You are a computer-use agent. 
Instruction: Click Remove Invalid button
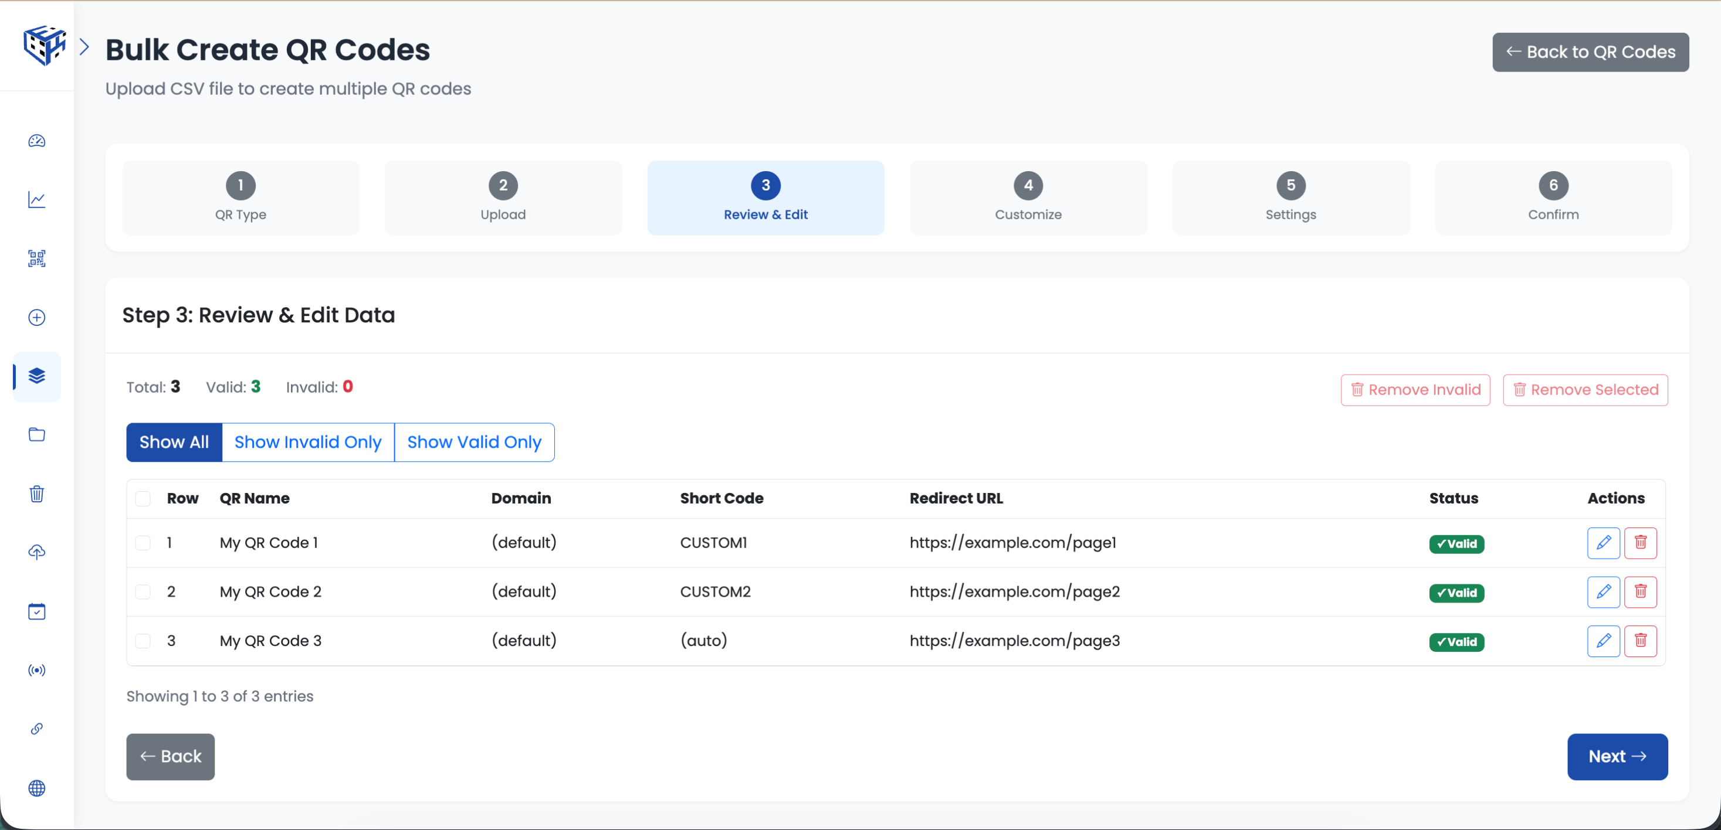(x=1415, y=389)
